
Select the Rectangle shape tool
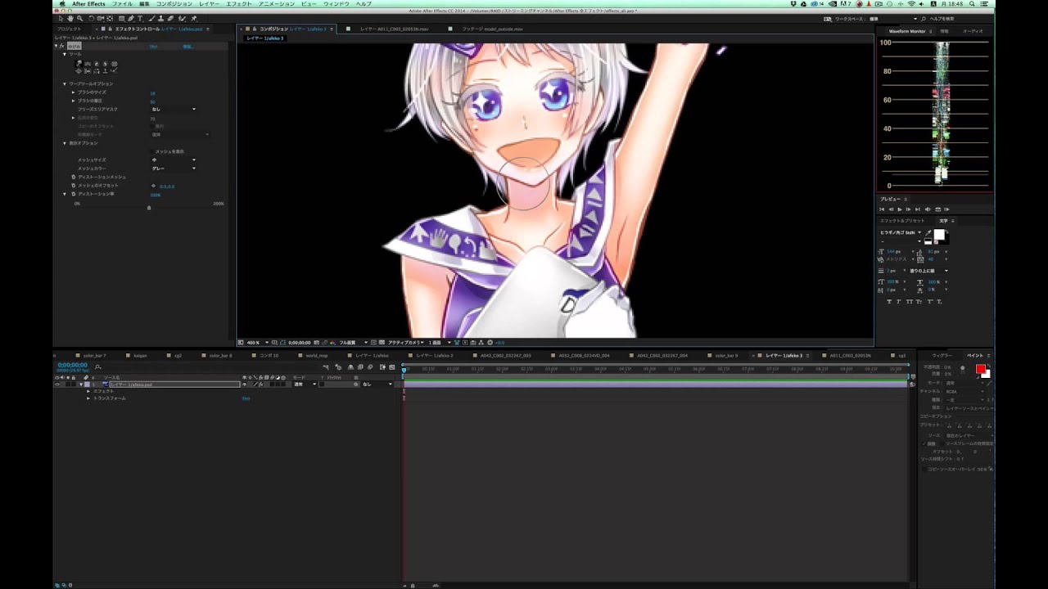pyautogui.click(x=122, y=19)
